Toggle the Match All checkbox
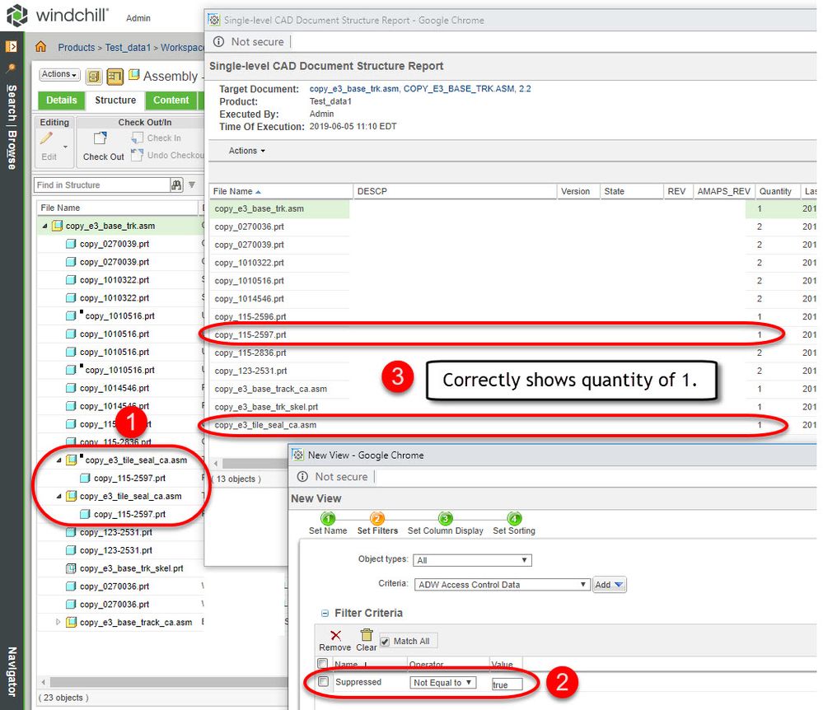The image size is (823, 710). tap(385, 641)
